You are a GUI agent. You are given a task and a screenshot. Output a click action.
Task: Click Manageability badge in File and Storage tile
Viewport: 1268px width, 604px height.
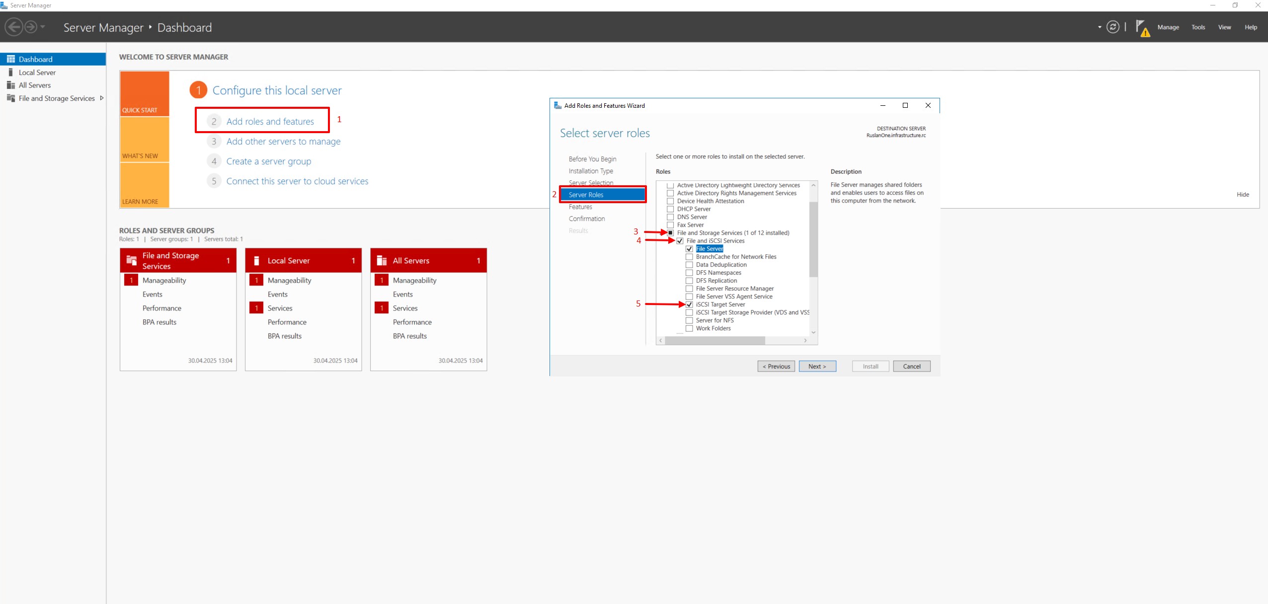[131, 280]
